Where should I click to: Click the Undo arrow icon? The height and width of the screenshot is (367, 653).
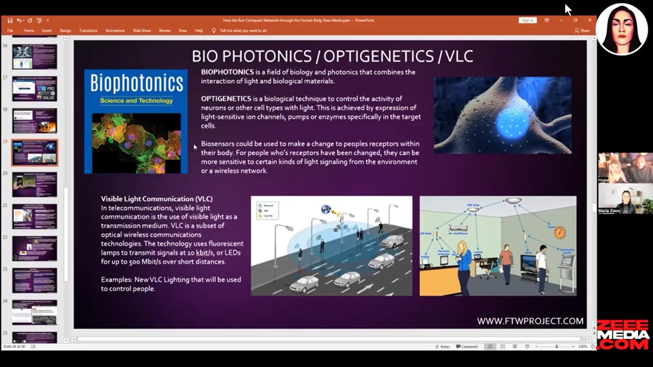click(19, 20)
